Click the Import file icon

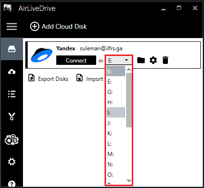pos(80,78)
